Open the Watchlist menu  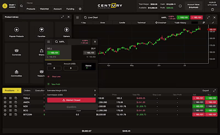(44, 9)
